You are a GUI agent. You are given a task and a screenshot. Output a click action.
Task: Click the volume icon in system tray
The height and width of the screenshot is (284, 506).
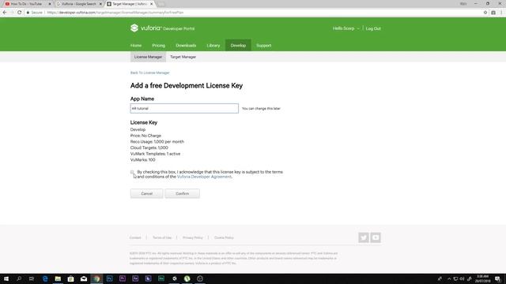pyautogui.click(x=462, y=278)
